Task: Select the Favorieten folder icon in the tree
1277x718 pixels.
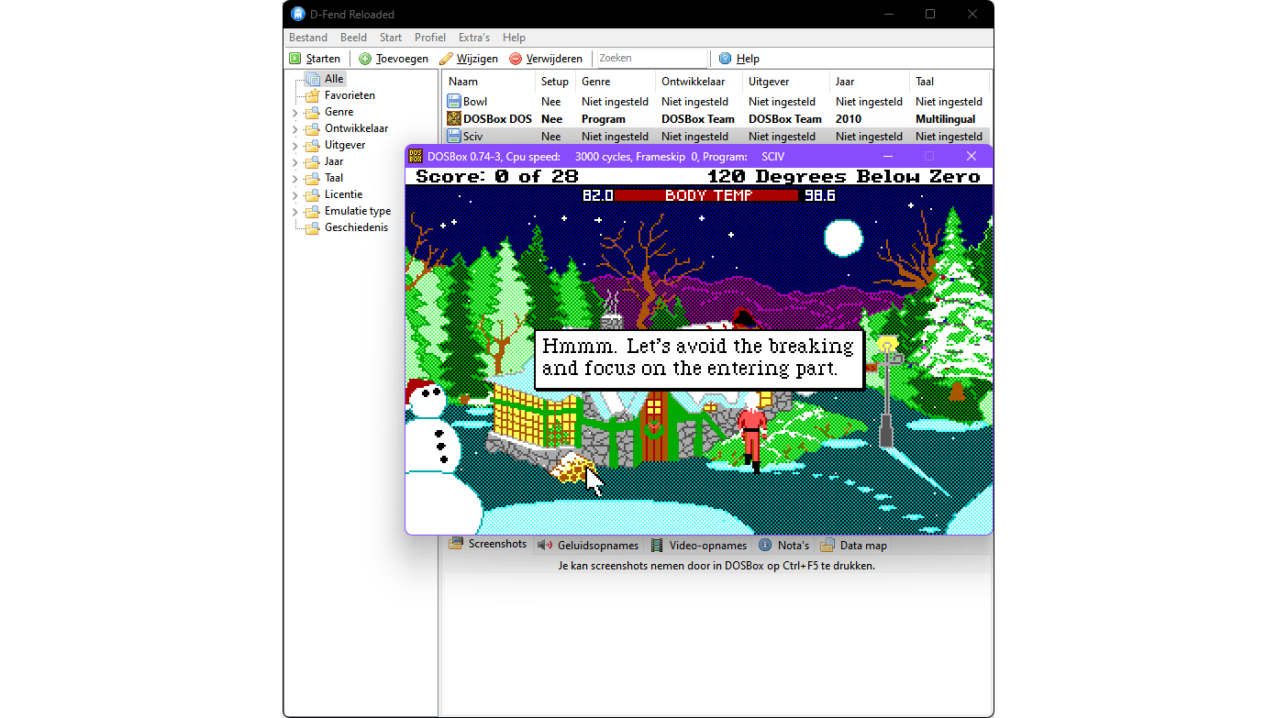Action: (x=313, y=95)
